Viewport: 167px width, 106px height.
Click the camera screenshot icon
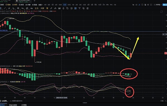pyautogui.click(x=136, y=5)
